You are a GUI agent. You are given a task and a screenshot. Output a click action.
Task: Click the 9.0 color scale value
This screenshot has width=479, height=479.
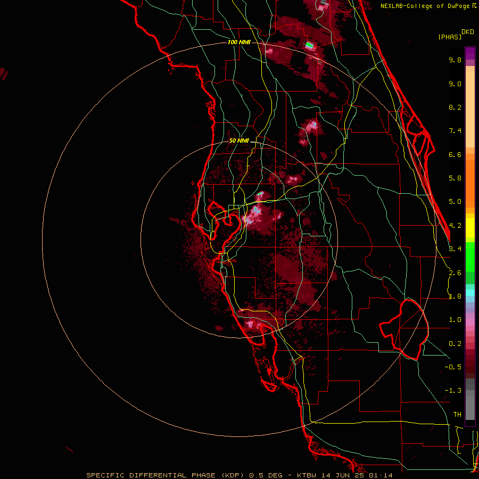(455, 84)
